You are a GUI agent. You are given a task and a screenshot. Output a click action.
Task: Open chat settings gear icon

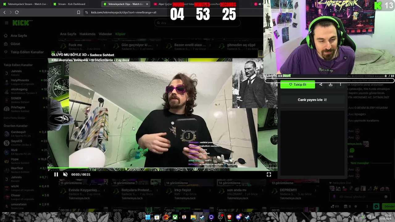[355, 206]
